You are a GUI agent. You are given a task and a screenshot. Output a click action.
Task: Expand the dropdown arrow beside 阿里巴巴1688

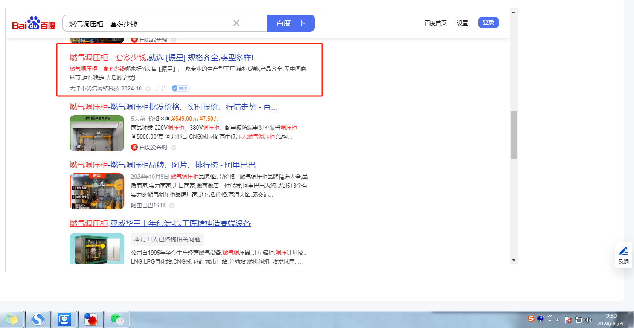[172, 206]
